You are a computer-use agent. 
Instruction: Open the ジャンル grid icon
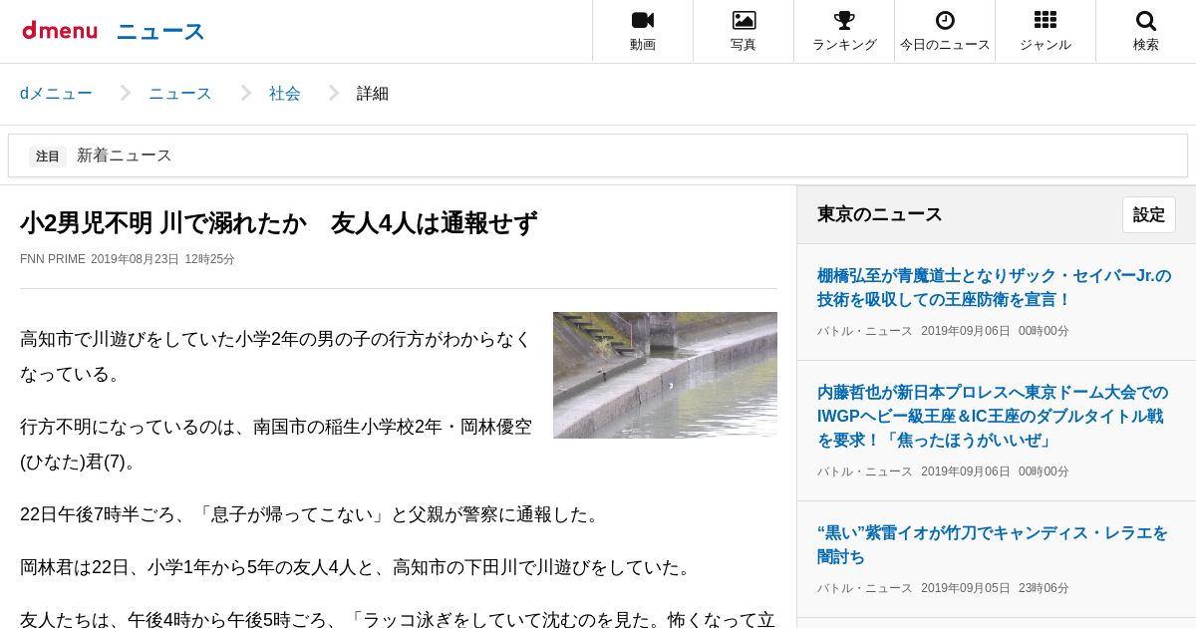(x=1046, y=21)
